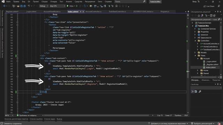Click the New Project toolbar icon
This screenshot has height=125, width=223.
(x=14, y=6)
